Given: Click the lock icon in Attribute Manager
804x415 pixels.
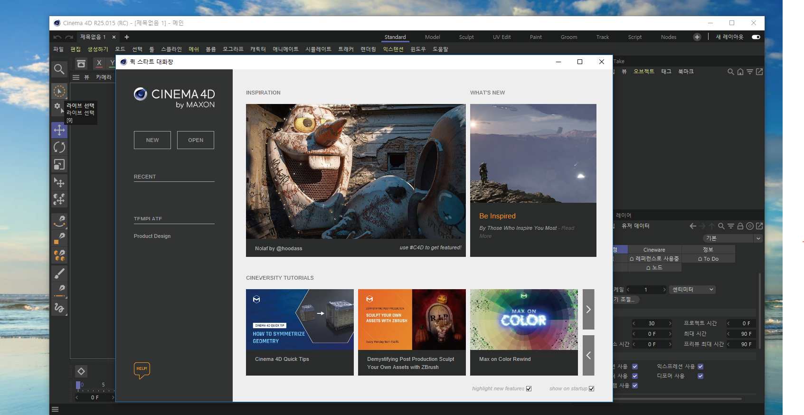Looking at the screenshot, I should pyautogui.click(x=740, y=226).
